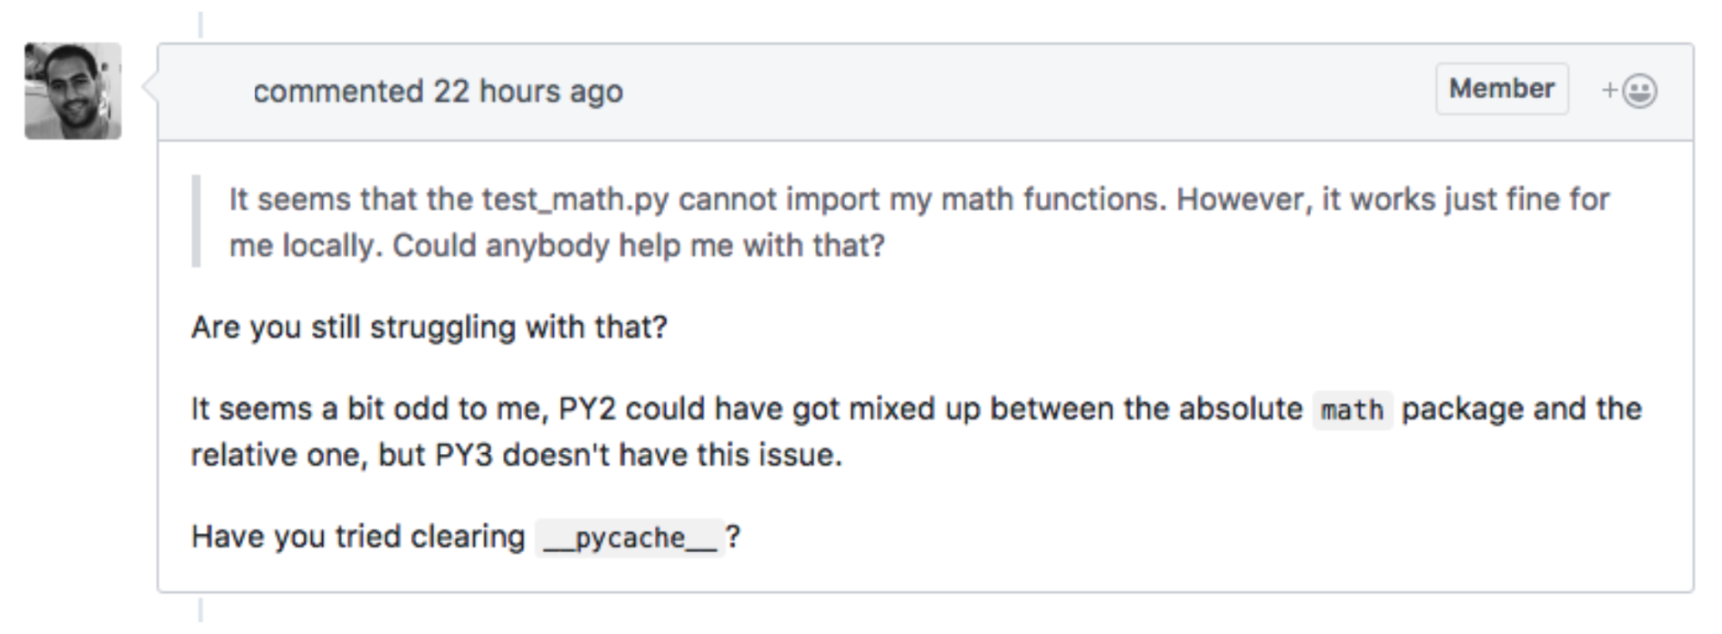The image size is (1722, 634).
Task: Click the timeline line below the comment
Action: [201, 610]
